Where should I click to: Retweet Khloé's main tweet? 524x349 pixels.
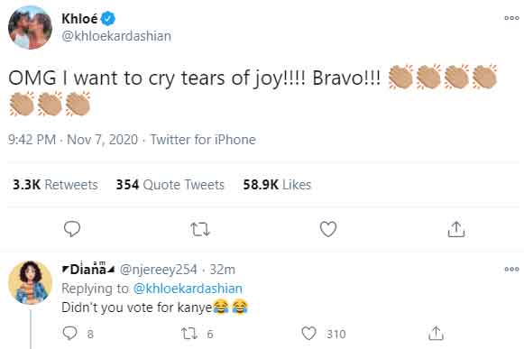pyautogui.click(x=200, y=229)
